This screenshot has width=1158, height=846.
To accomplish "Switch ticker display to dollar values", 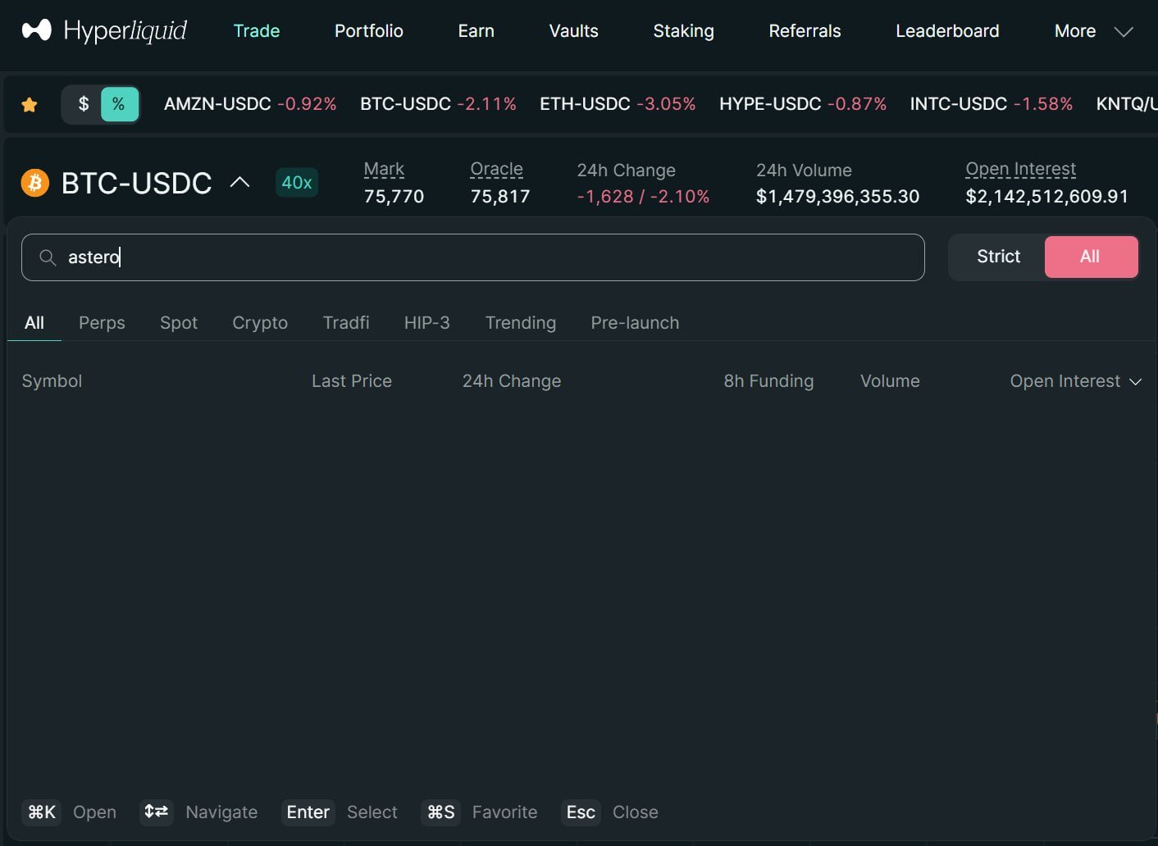I will click(83, 104).
